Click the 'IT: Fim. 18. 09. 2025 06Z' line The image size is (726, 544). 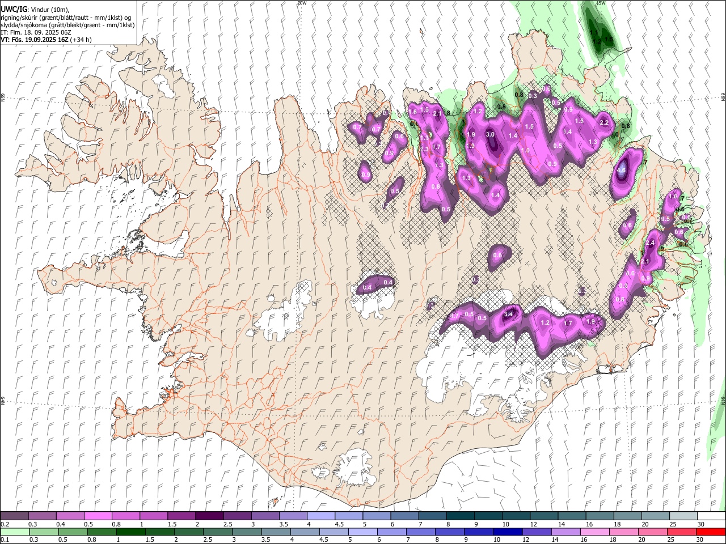36,33
